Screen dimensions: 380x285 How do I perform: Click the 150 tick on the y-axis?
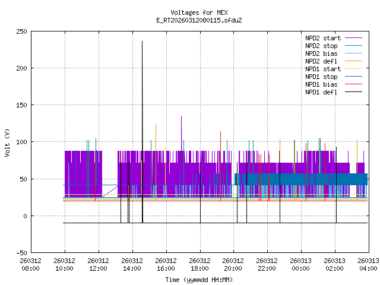point(21,105)
